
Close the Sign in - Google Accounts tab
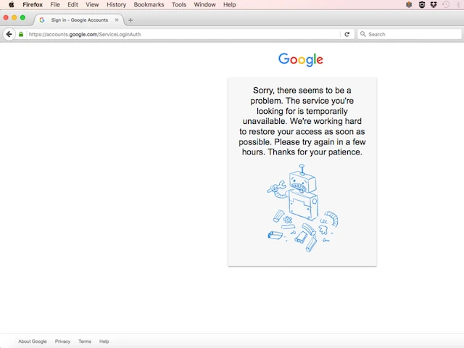point(117,20)
